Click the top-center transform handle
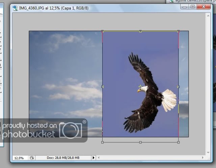 tap(140, 31)
